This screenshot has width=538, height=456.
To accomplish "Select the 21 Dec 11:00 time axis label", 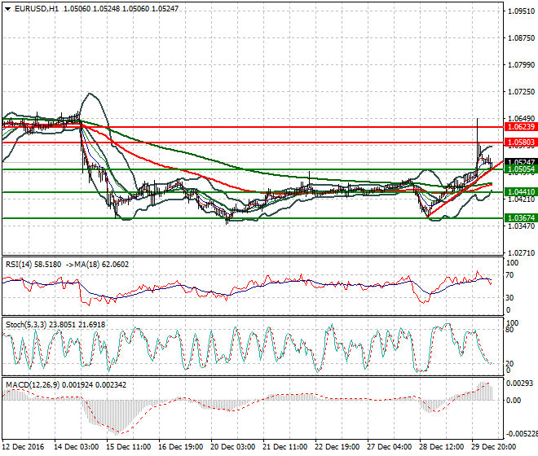I will tap(284, 447).
